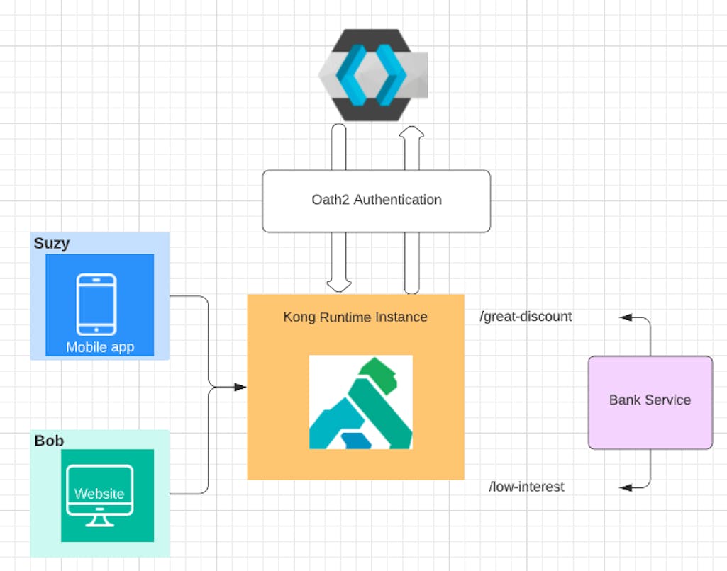Click the white Kong logo background square
727x571 pixels.
[362, 401]
